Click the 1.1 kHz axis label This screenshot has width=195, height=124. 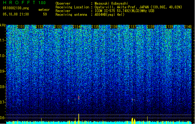(2, 40)
